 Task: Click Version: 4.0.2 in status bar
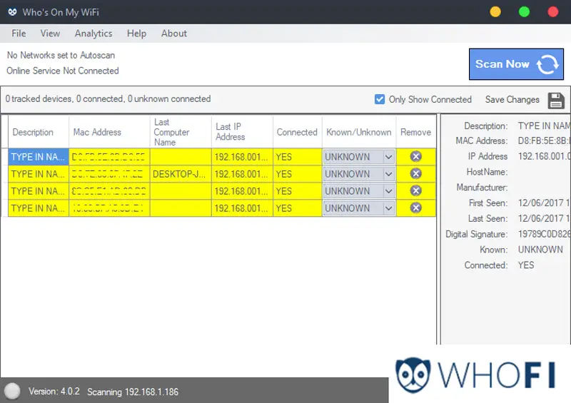click(54, 392)
